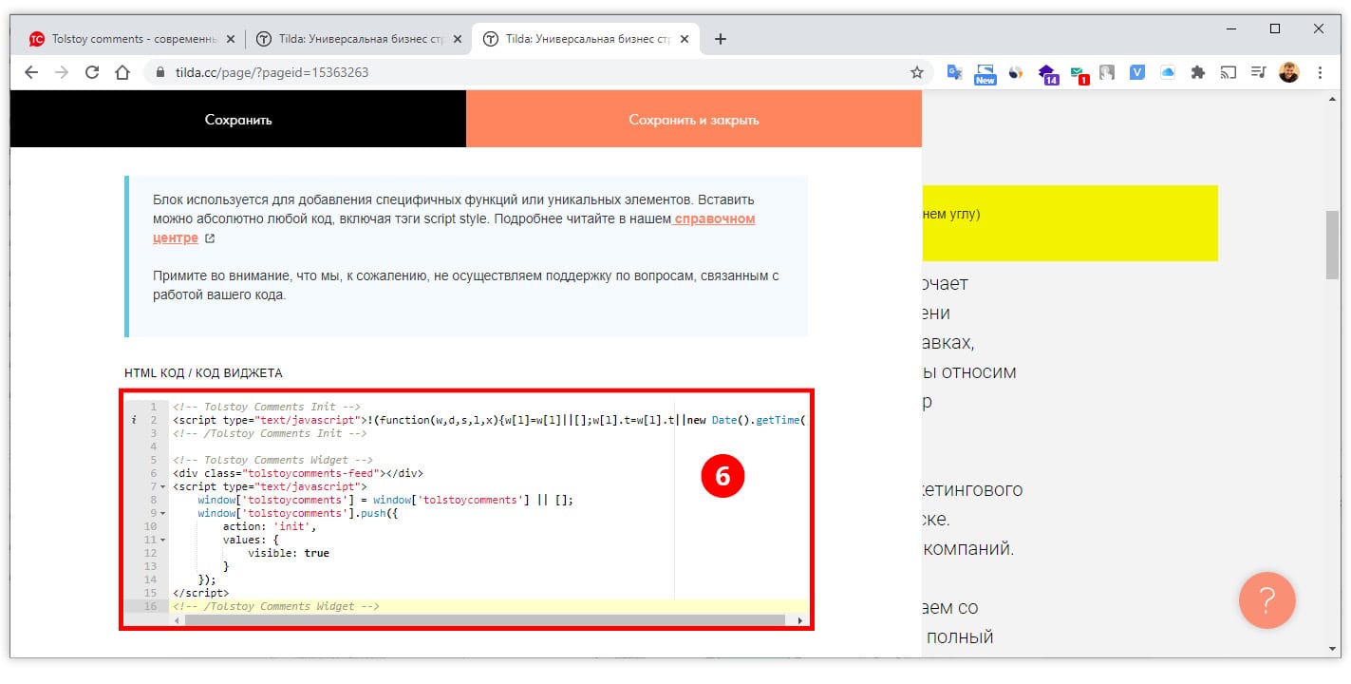Open the mail extension with red 1 badge
Image resolution: width=1351 pixels, height=684 pixels.
pyautogui.click(x=1079, y=73)
